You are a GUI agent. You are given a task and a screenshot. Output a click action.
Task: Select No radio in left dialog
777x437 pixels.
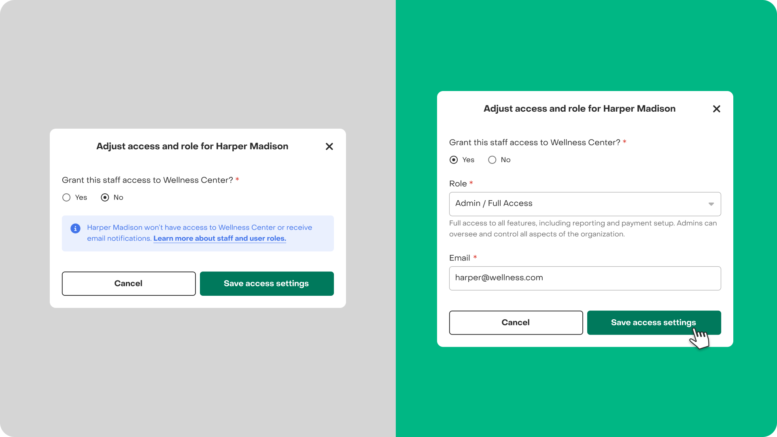tap(105, 197)
